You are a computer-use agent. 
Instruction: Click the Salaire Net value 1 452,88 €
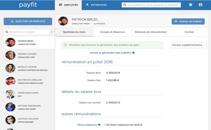[113, 80]
